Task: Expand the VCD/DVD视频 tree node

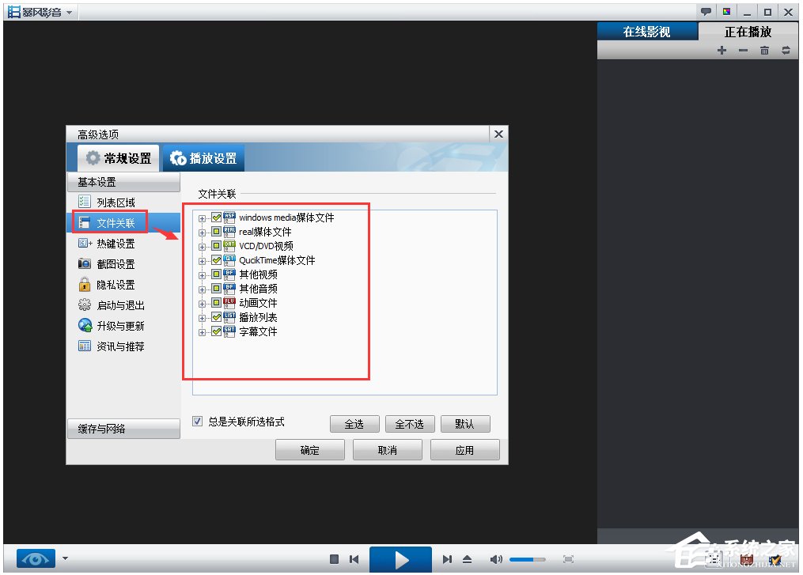Action: click(202, 248)
